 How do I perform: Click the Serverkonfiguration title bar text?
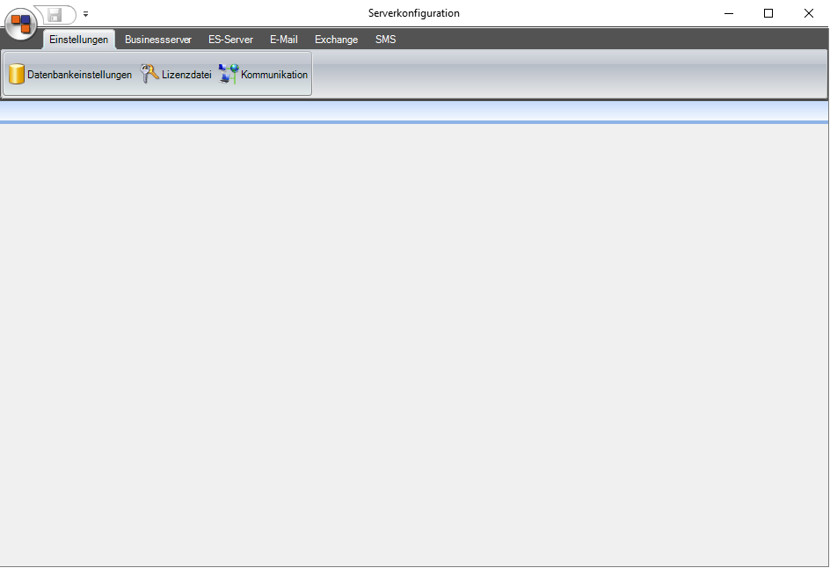(x=413, y=13)
